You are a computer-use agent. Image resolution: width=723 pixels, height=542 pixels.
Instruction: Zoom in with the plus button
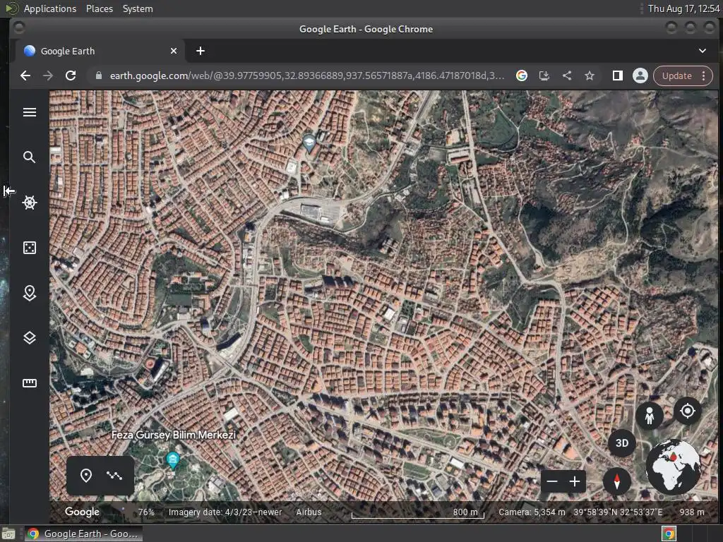575,481
